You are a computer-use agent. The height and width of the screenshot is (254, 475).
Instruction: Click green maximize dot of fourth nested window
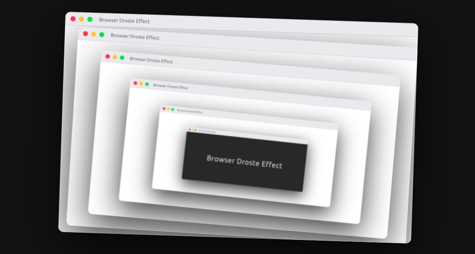click(x=147, y=84)
